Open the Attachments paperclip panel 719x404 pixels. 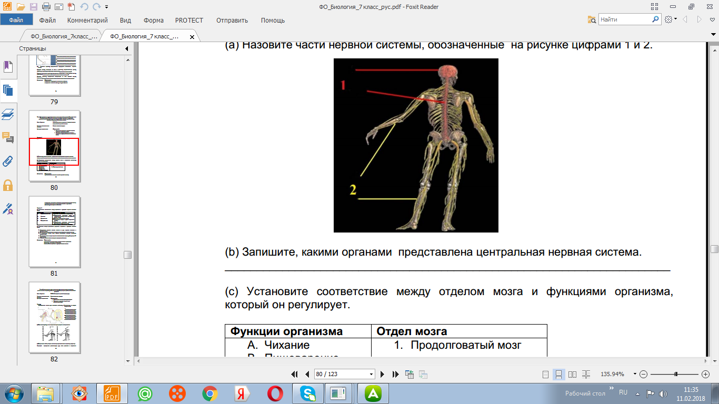(x=8, y=161)
